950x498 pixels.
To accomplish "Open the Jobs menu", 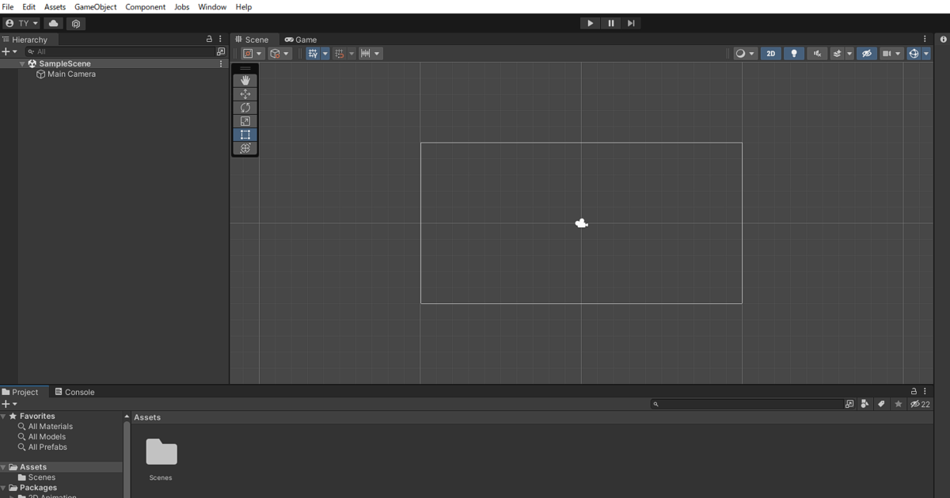I will pos(182,6).
